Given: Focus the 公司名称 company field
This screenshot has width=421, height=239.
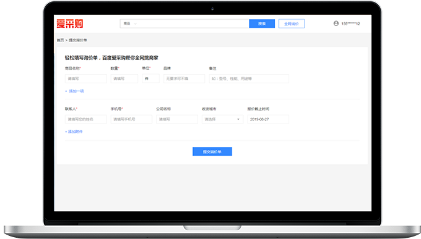Looking at the screenshot, I should (177, 119).
